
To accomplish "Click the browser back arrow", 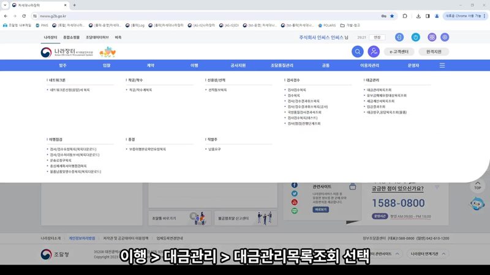I will 6,16.
